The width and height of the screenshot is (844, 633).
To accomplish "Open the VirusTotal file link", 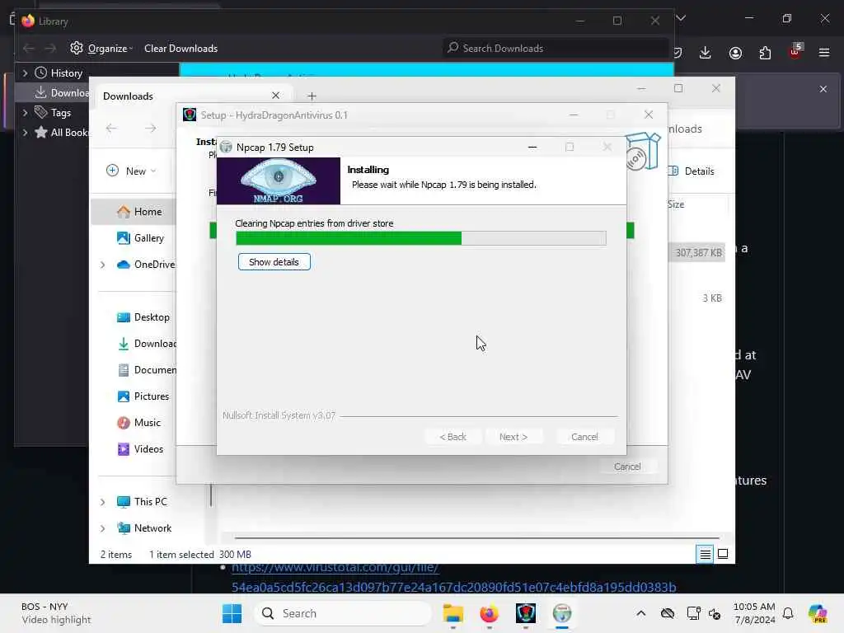I will click(x=453, y=577).
